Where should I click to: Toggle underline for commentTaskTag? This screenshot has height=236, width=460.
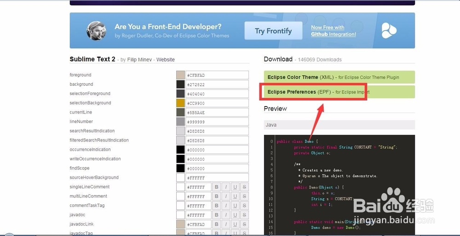(x=235, y=206)
